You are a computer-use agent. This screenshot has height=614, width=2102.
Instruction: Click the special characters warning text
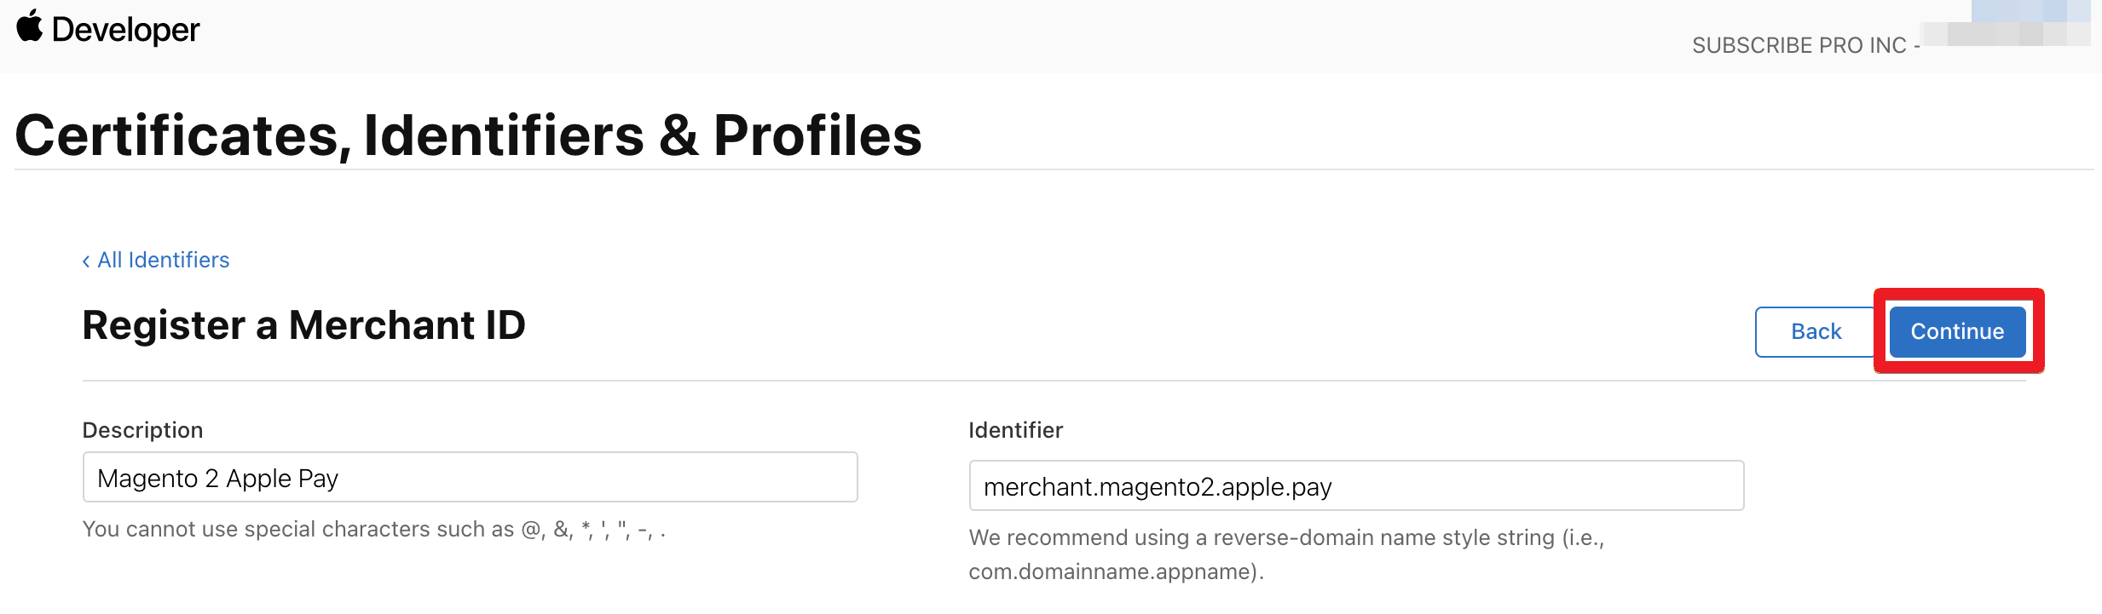click(373, 530)
